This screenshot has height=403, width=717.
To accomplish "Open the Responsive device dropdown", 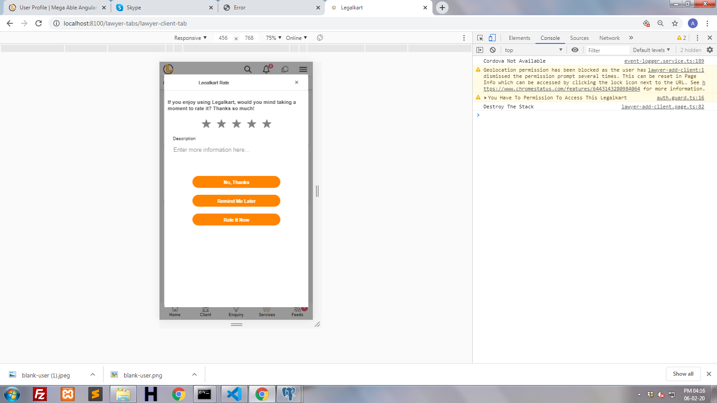I will click(190, 38).
